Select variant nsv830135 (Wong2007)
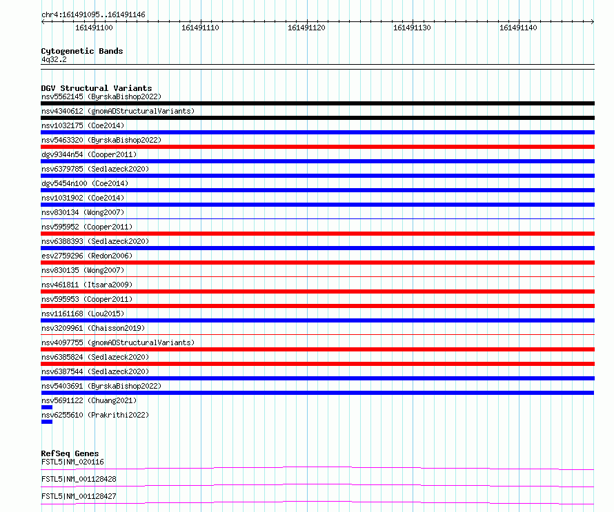Viewport: 614px width, 512px height. [x=83, y=270]
